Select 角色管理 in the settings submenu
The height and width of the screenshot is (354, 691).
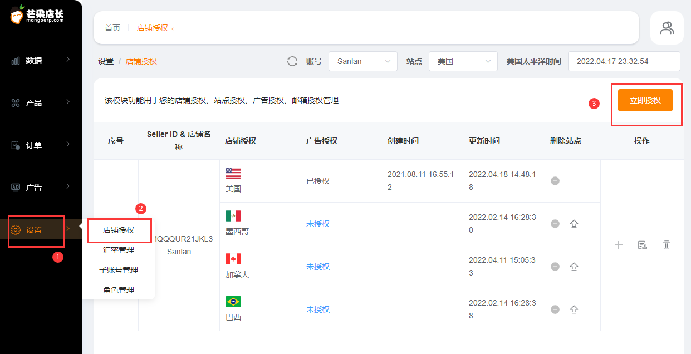119,290
